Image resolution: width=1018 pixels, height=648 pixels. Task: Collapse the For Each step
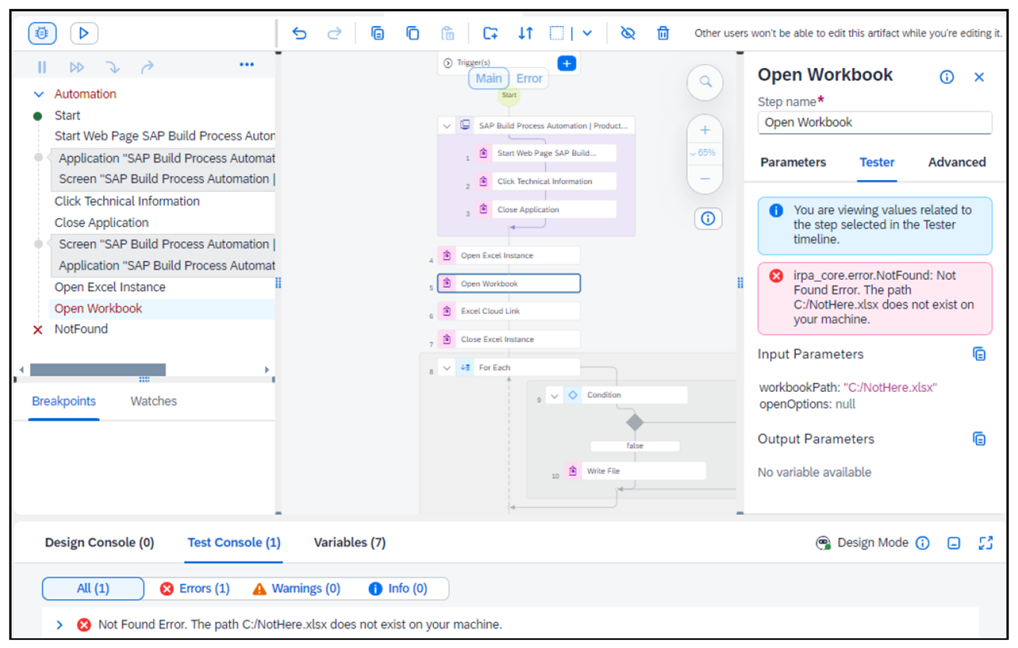click(447, 367)
